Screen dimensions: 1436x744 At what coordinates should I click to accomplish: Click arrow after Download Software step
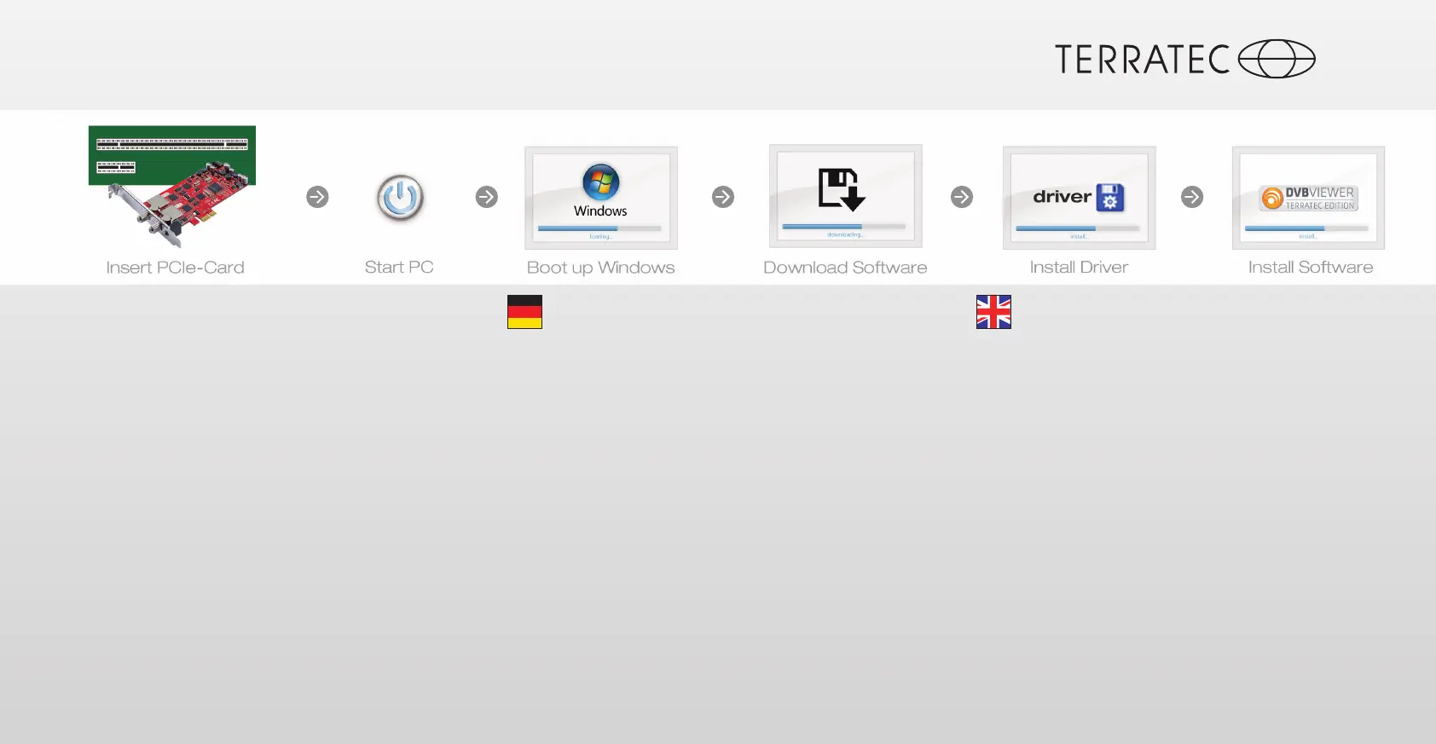962,197
